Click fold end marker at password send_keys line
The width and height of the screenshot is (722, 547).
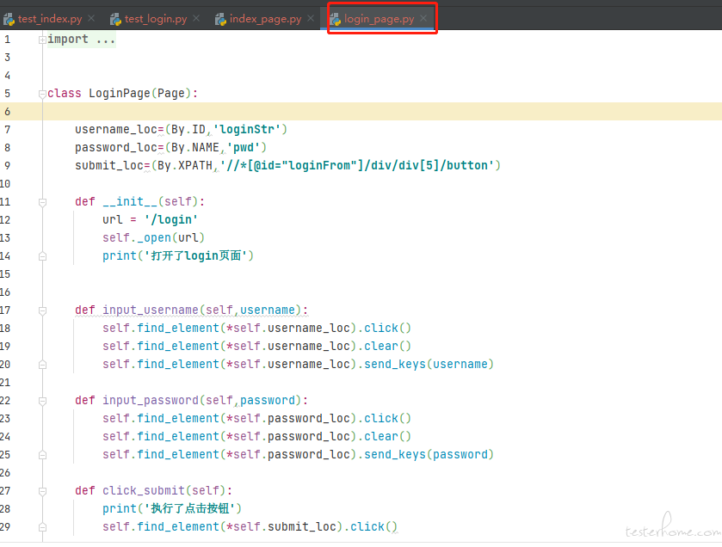42,455
